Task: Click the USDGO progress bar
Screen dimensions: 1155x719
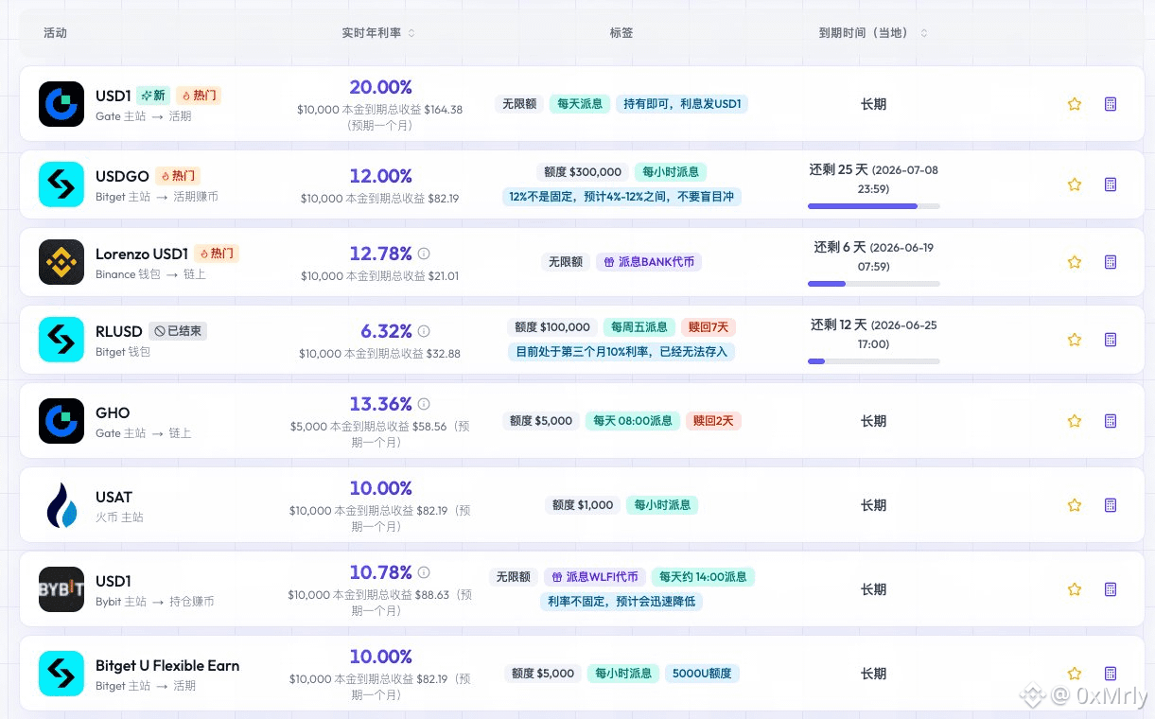Action: pyautogui.click(x=874, y=205)
